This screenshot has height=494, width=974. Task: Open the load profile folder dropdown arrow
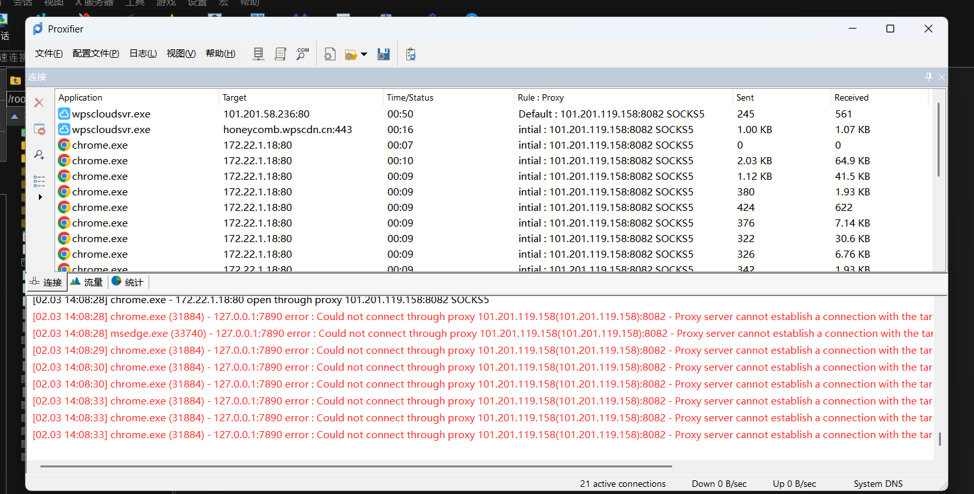pos(364,54)
